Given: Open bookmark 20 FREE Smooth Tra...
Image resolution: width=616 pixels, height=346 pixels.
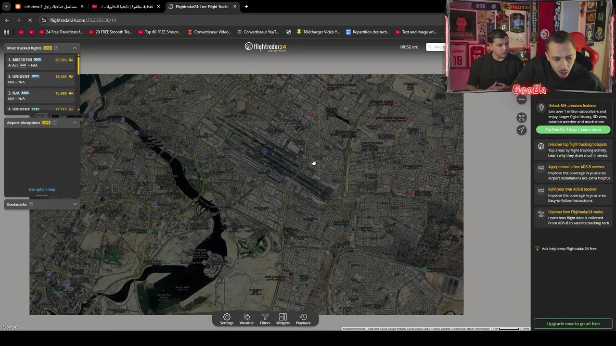Looking at the screenshot, I should coord(110,32).
